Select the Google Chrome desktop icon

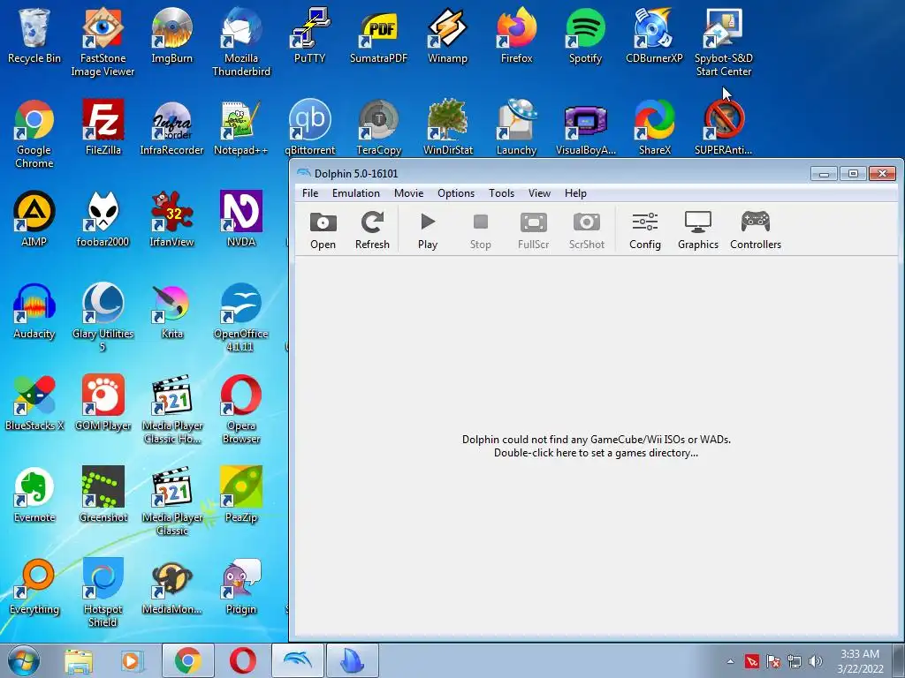[34, 134]
